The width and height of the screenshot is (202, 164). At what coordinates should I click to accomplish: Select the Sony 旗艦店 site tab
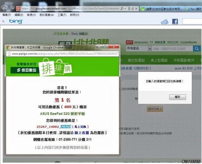click(x=80, y=34)
